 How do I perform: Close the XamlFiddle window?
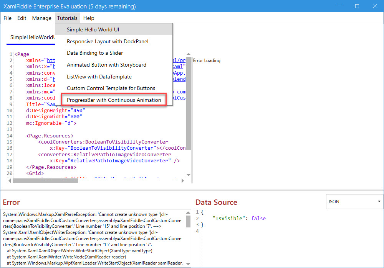click(x=375, y=6)
